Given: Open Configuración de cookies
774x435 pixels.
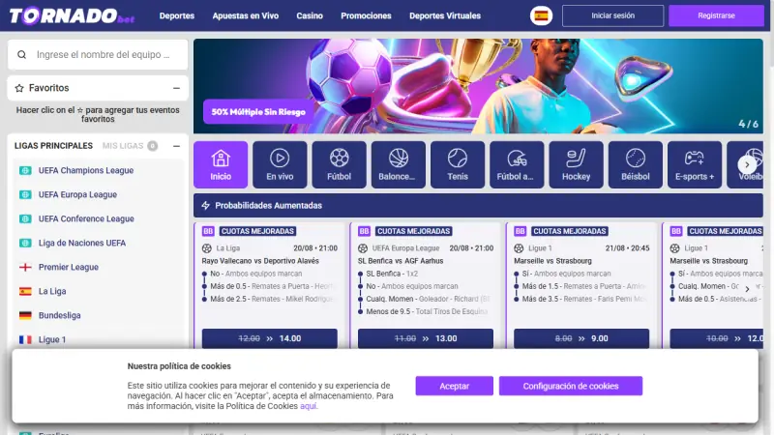Looking at the screenshot, I should pyautogui.click(x=571, y=386).
